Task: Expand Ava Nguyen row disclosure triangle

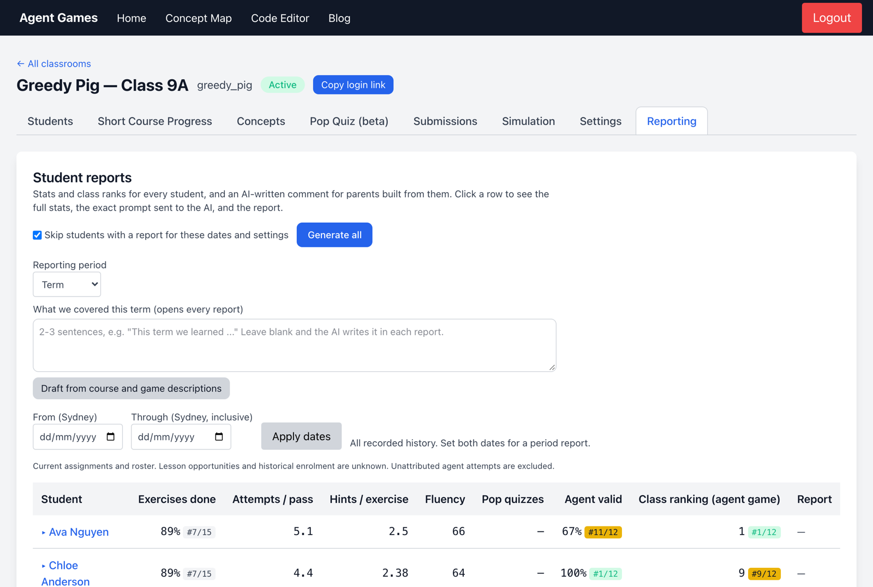Action: (x=44, y=532)
